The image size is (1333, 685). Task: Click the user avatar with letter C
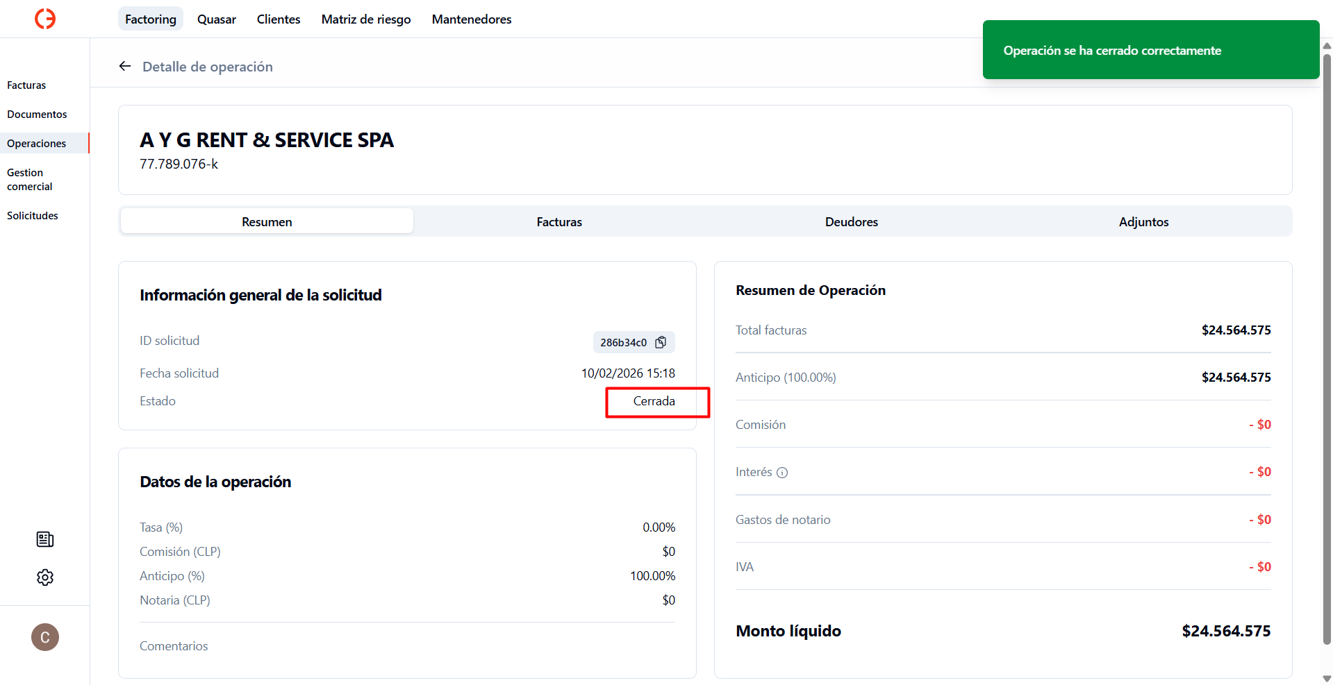tap(45, 637)
